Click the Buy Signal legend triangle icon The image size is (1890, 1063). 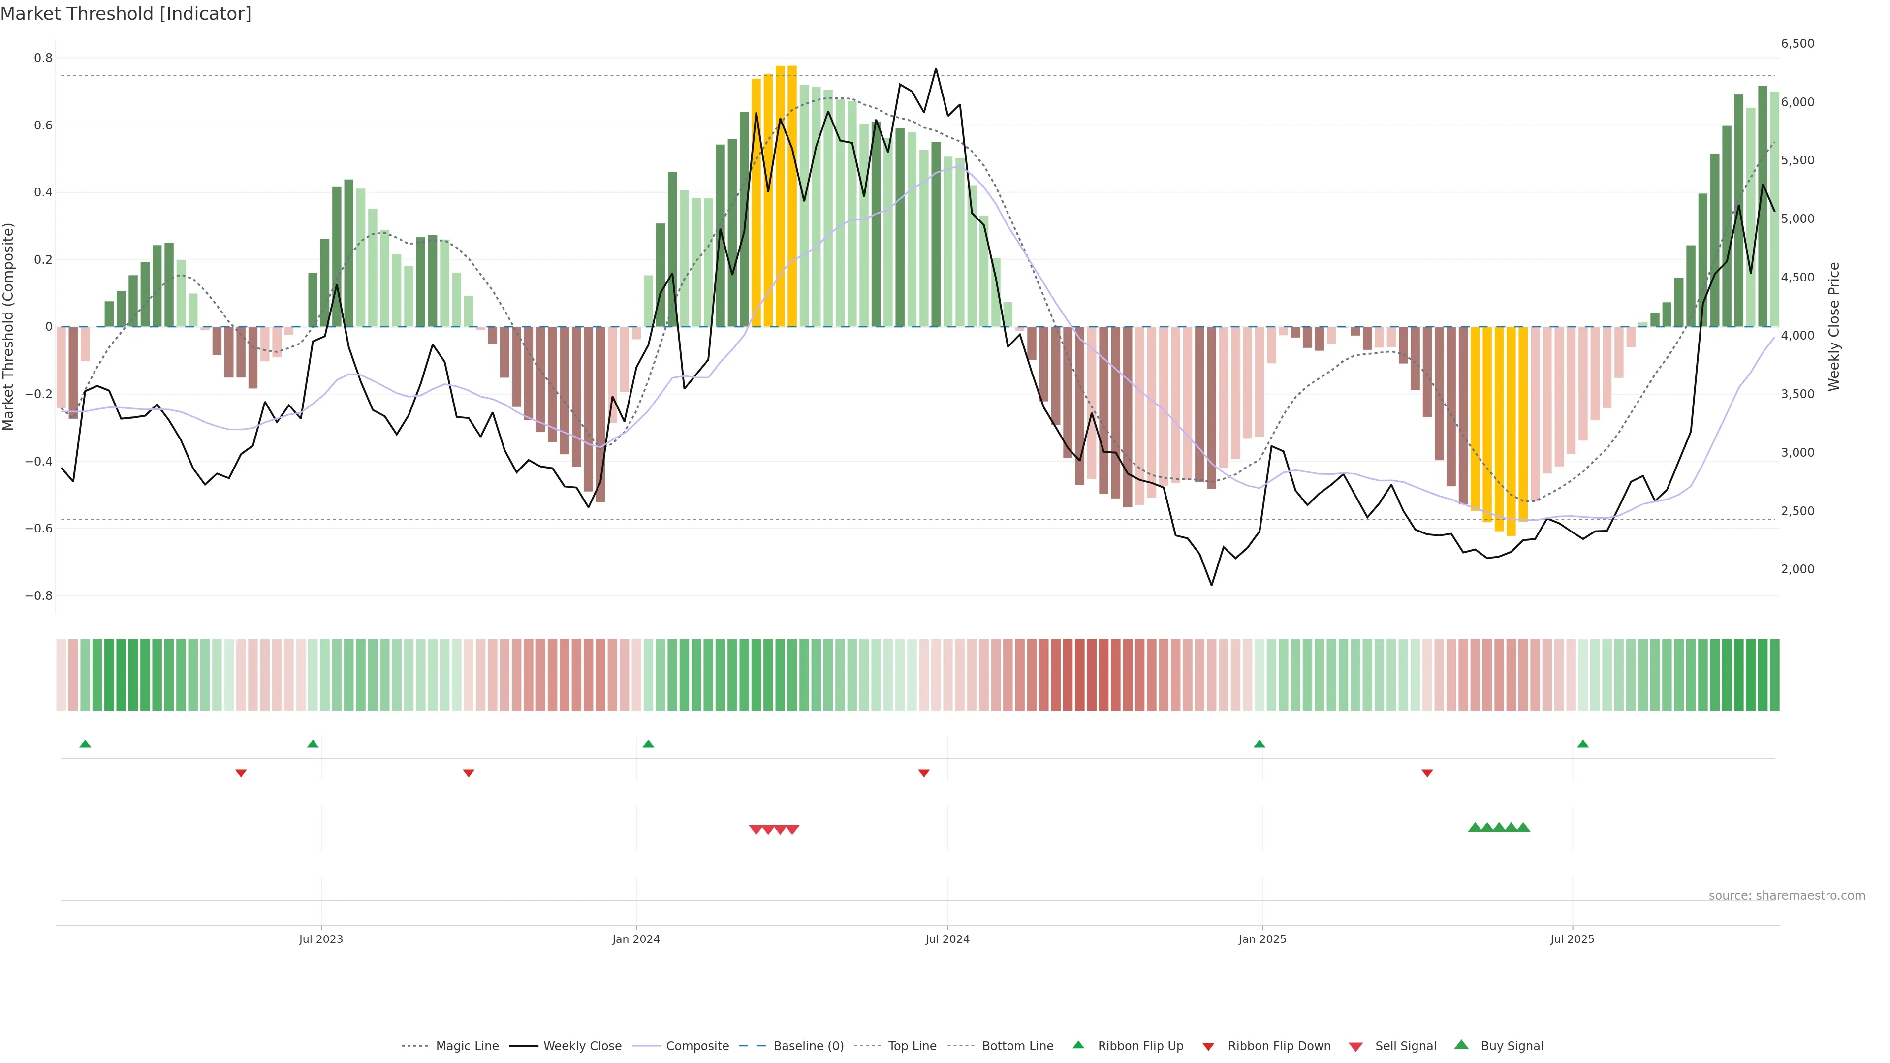coord(1461,1045)
